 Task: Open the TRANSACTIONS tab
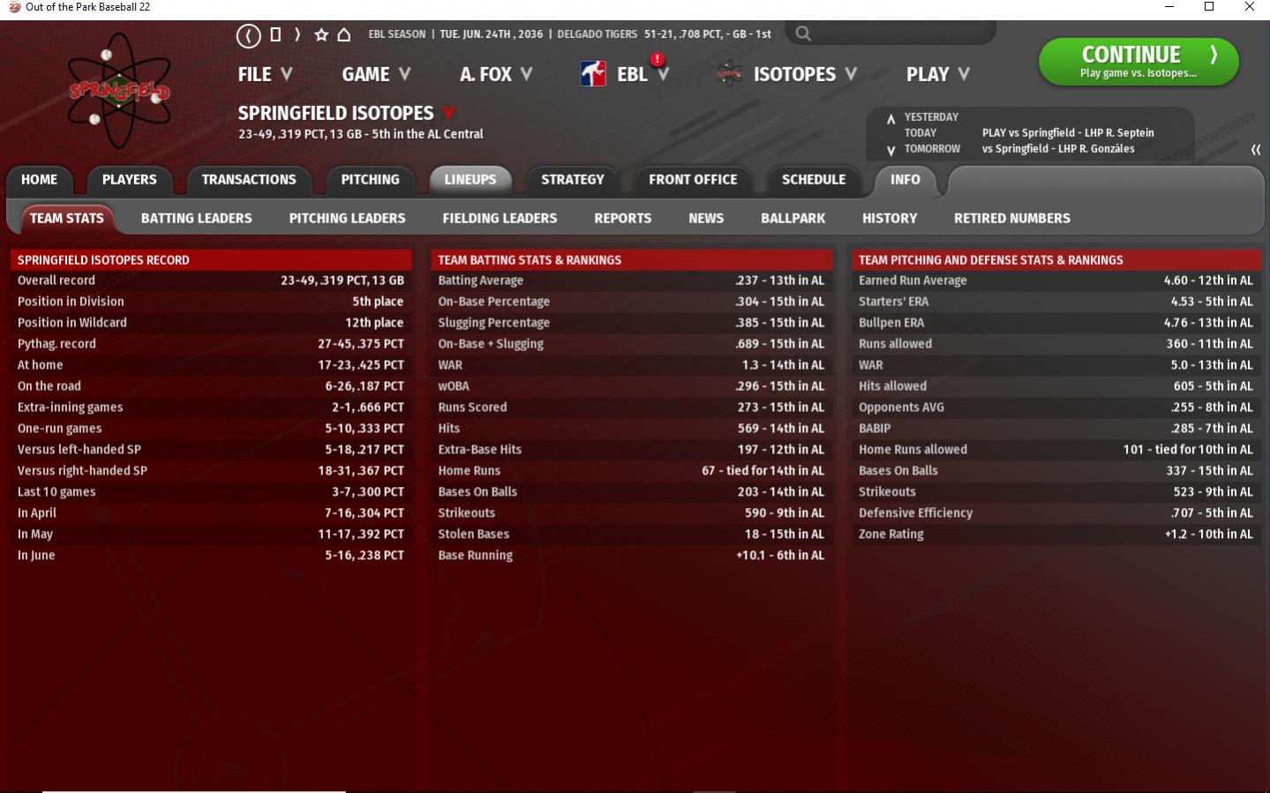pos(249,180)
